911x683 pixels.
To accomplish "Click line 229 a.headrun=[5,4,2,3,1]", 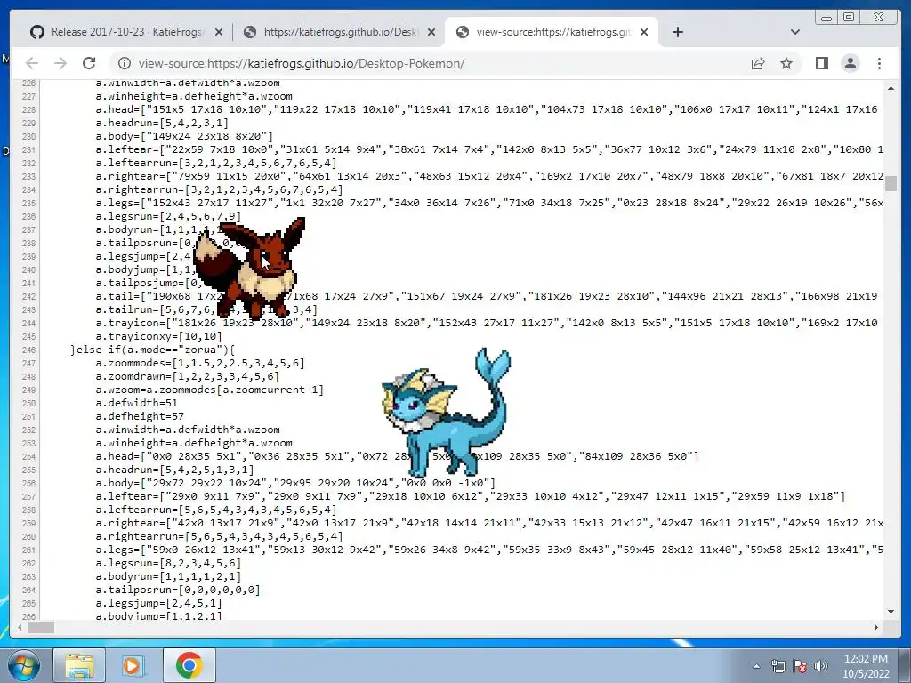I will point(162,123).
